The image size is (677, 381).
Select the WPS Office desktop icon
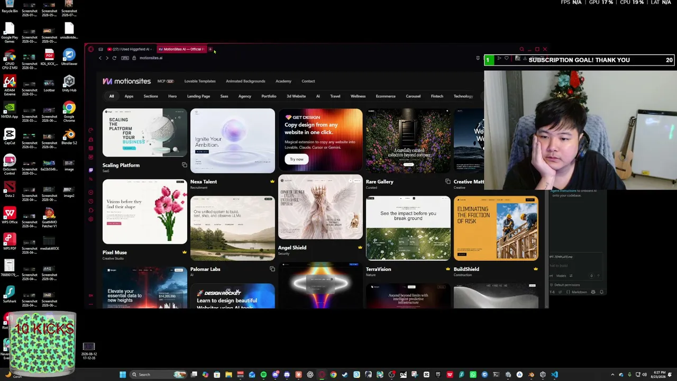tap(10, 216)
